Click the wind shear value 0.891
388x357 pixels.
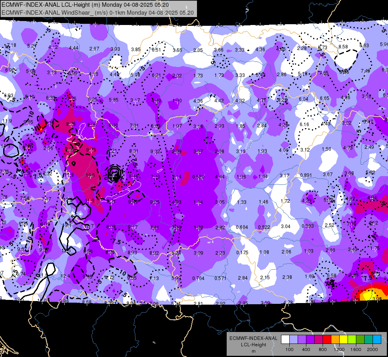pyautogui.click(x=306, y=175)
